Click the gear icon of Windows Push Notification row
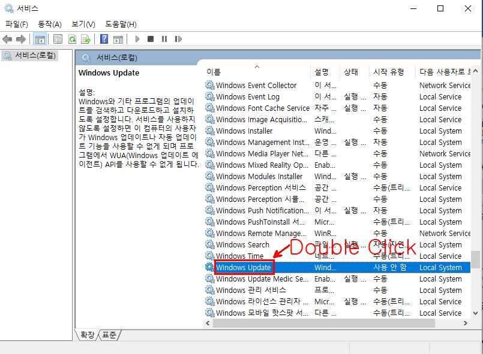This screenshot has width=483, height=354. pyautogui.click(x=210, y=210)
